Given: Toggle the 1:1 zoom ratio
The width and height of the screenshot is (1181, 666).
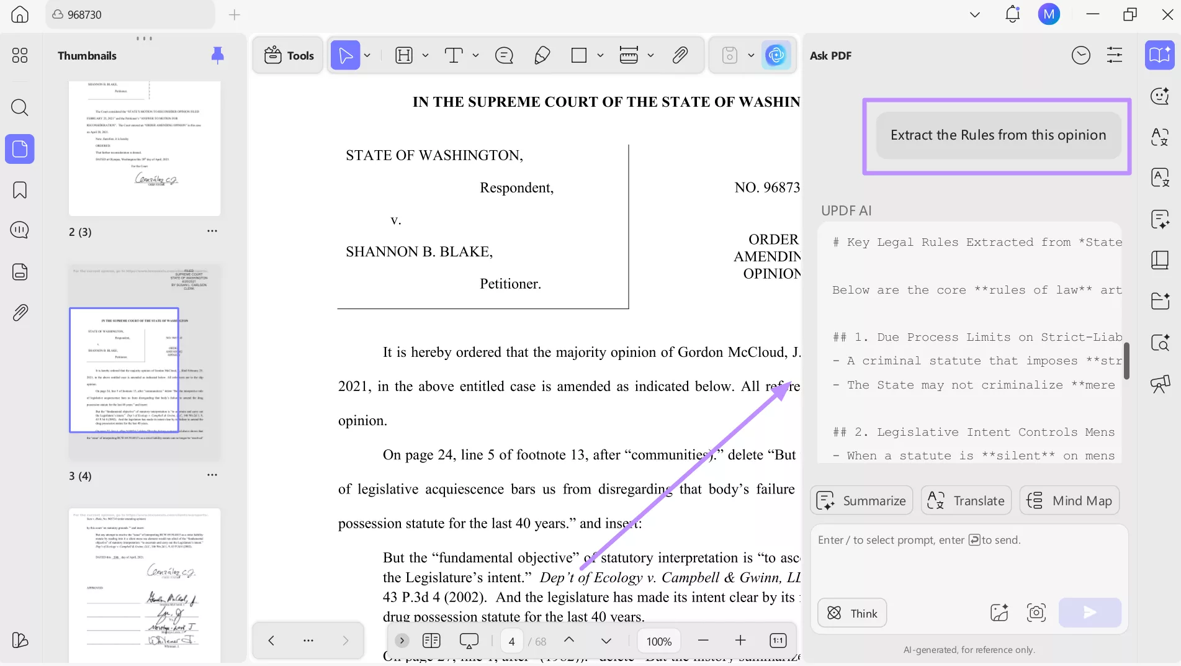Looking at the screenshot, I should [x=777, y=640].
